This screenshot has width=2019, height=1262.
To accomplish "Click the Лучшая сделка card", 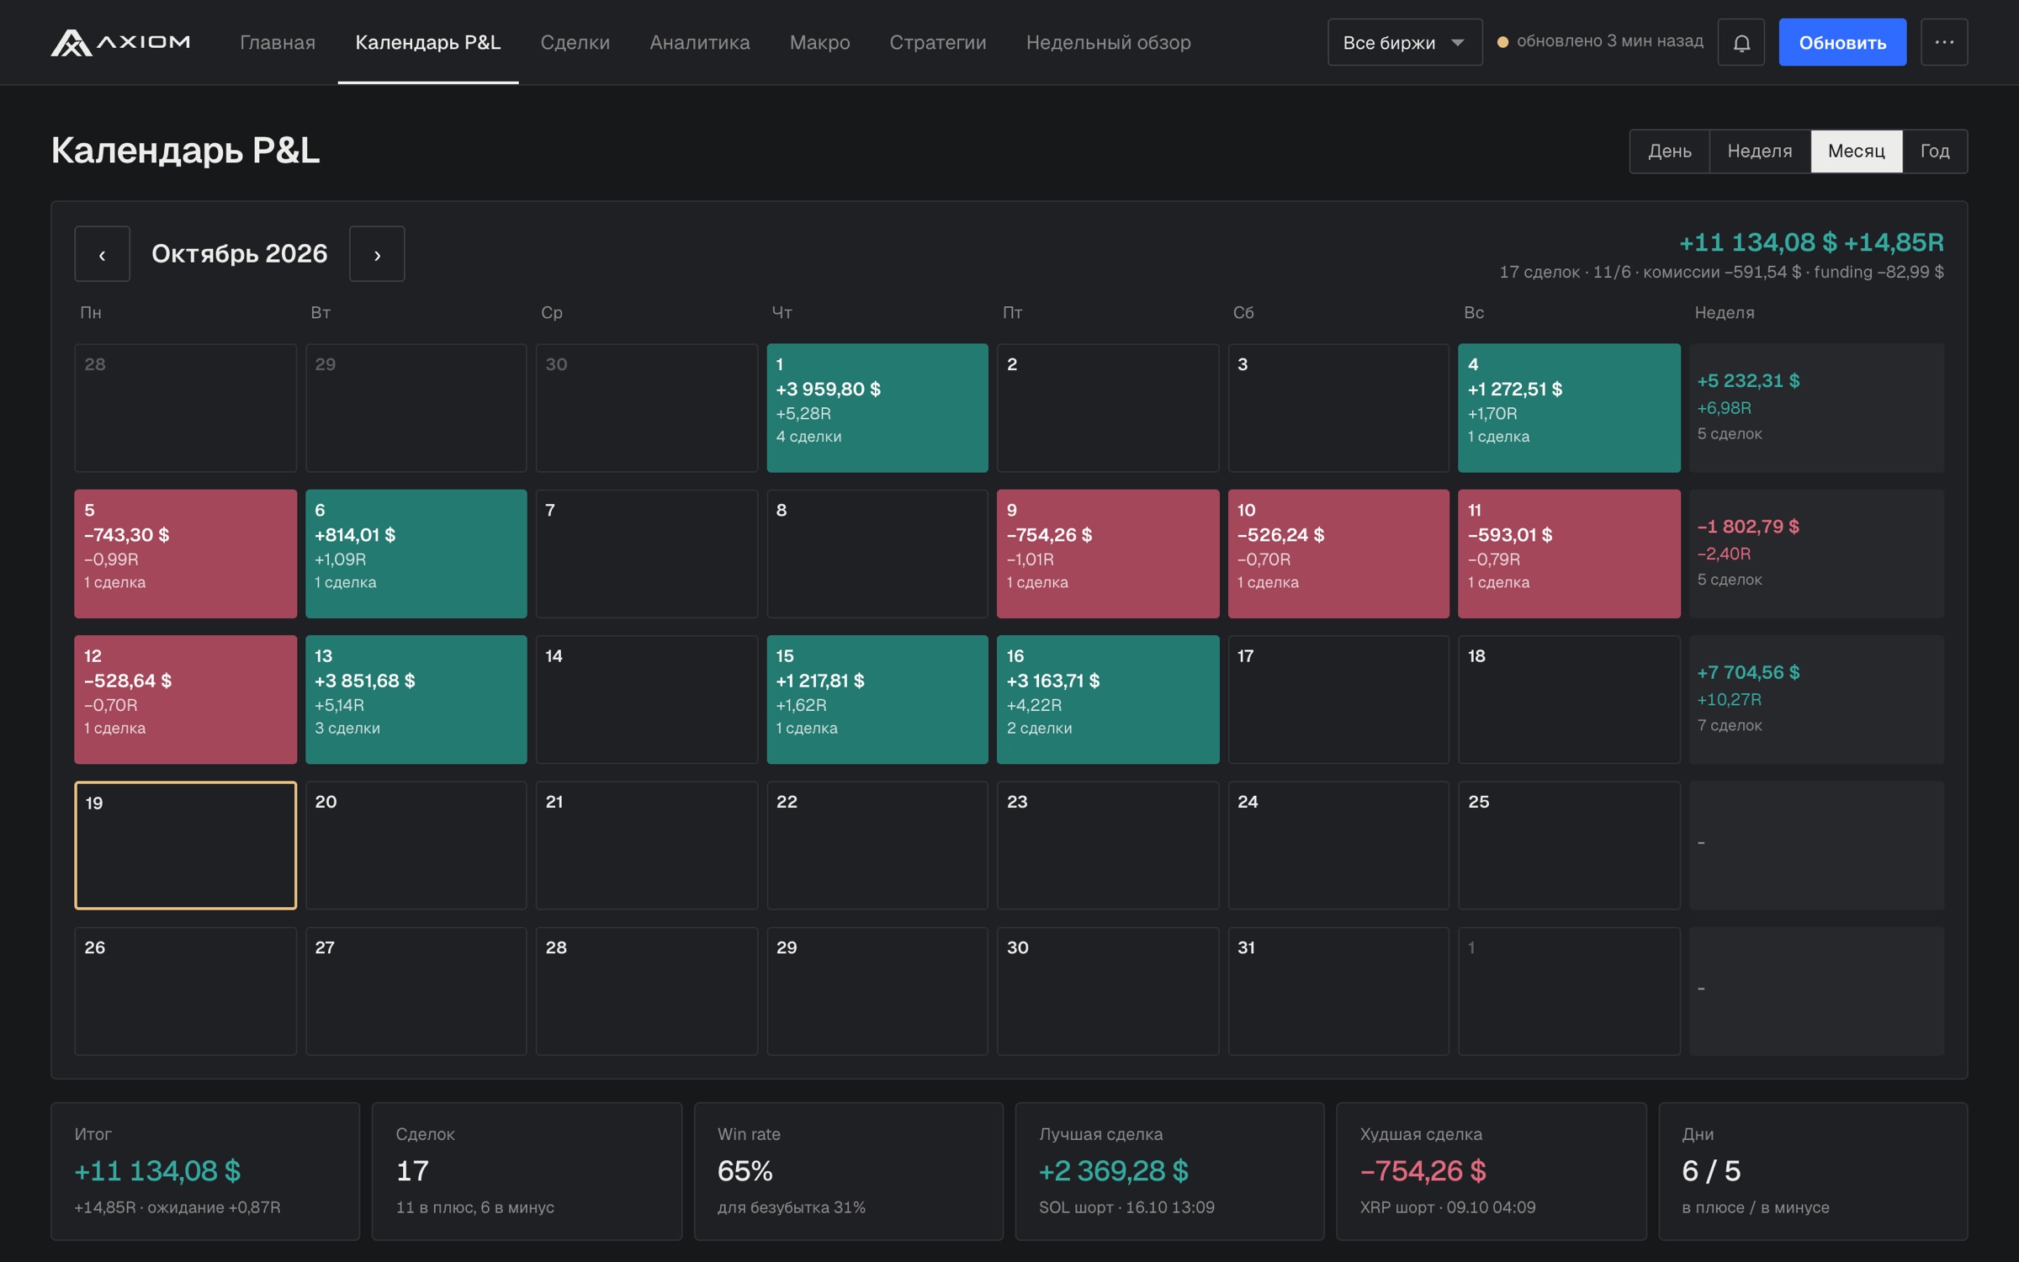I will [x=1169, y=1171].
